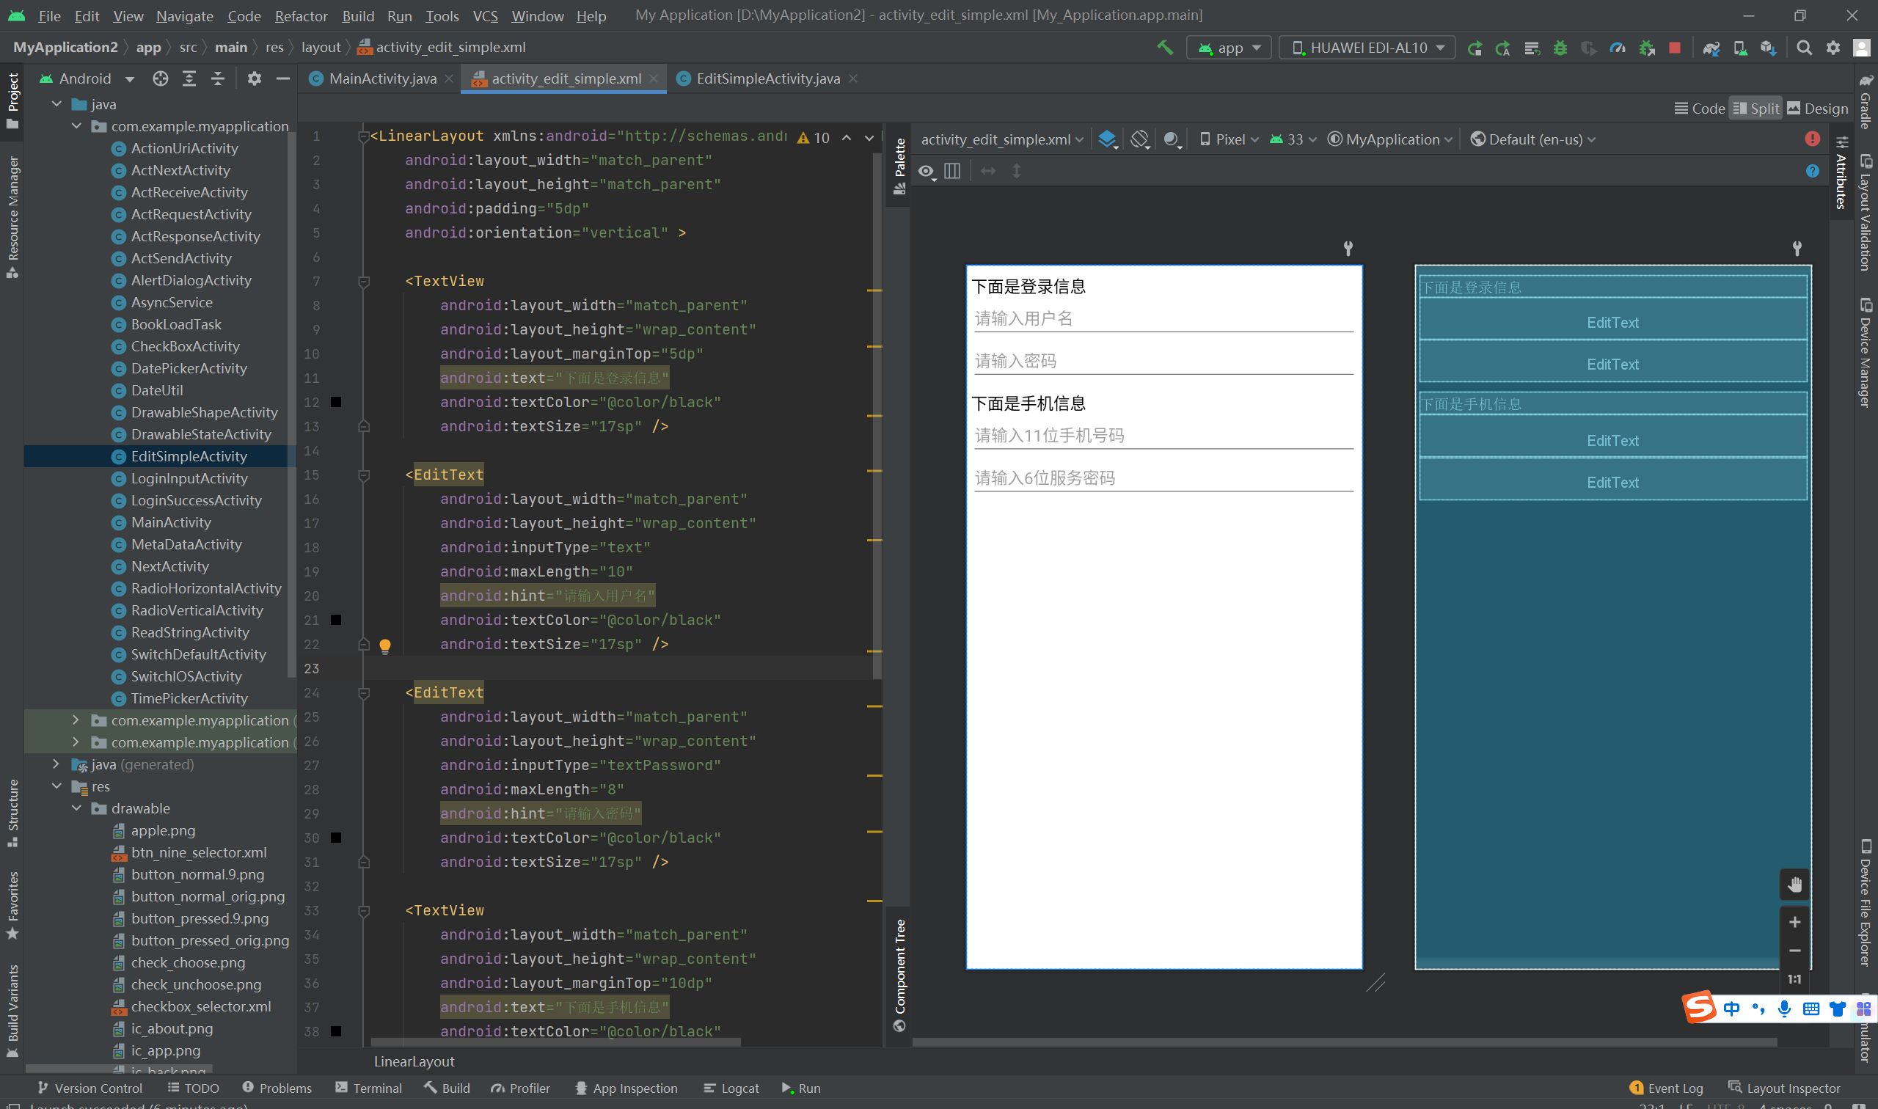1878x1109 pixels.
Task: Switch to the EditSimpleActivity.java tab
Action: click(x=767, y=78)
